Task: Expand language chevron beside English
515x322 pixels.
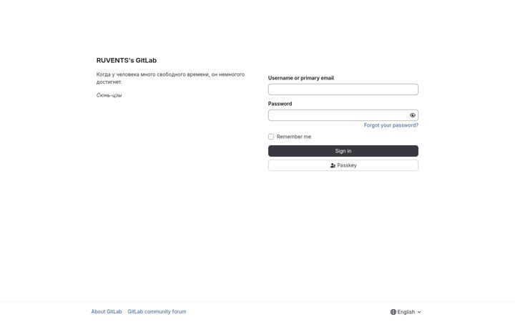Action: (x=419, y=312)
